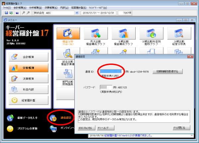The image size is (199, 143).
Task: Open the 会計帳簿(A) menu
Action: point(20,8)
